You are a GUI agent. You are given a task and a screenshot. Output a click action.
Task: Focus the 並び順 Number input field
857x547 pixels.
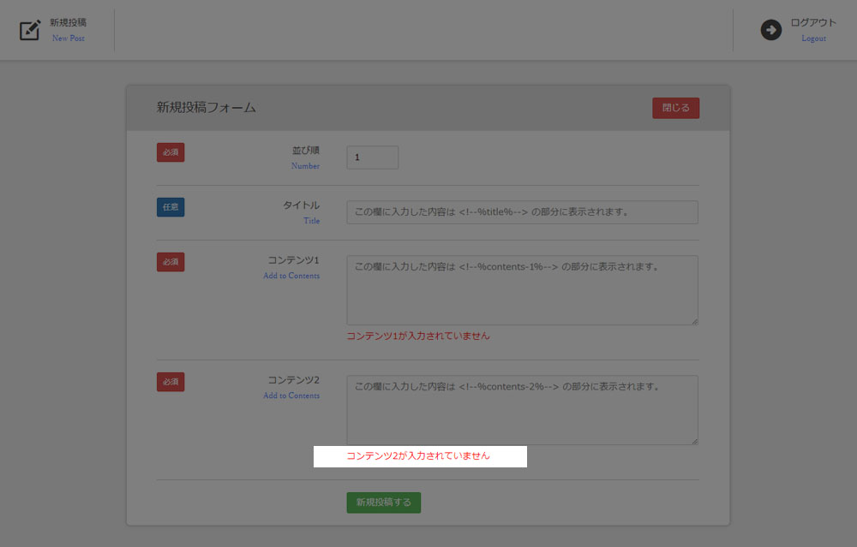[372, 158]
